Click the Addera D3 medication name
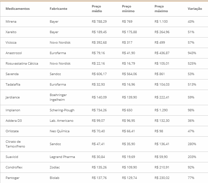The image size is (208, 183). (13, 121)
